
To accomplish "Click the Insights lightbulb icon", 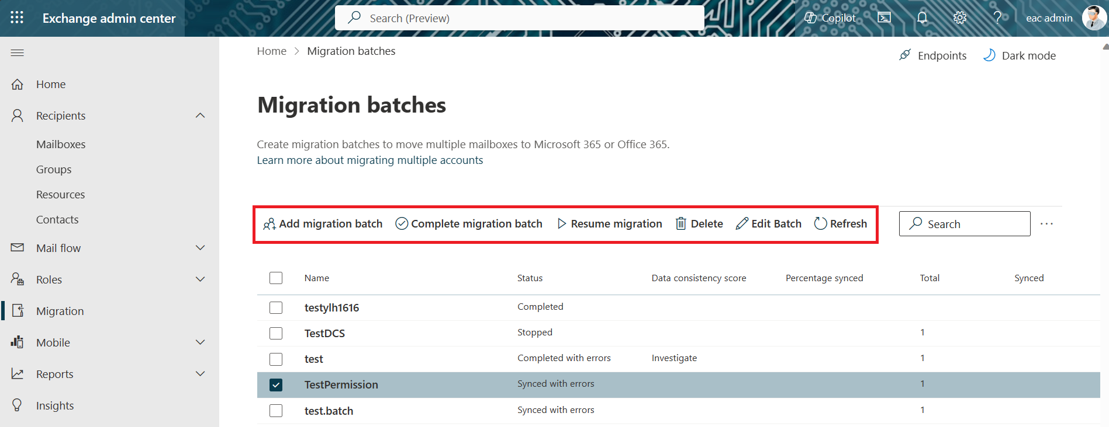I will click(x=18, y=405).
